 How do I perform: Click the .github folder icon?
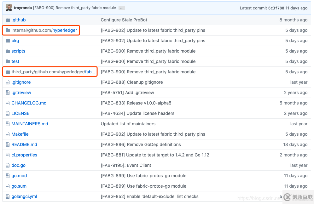8,20
